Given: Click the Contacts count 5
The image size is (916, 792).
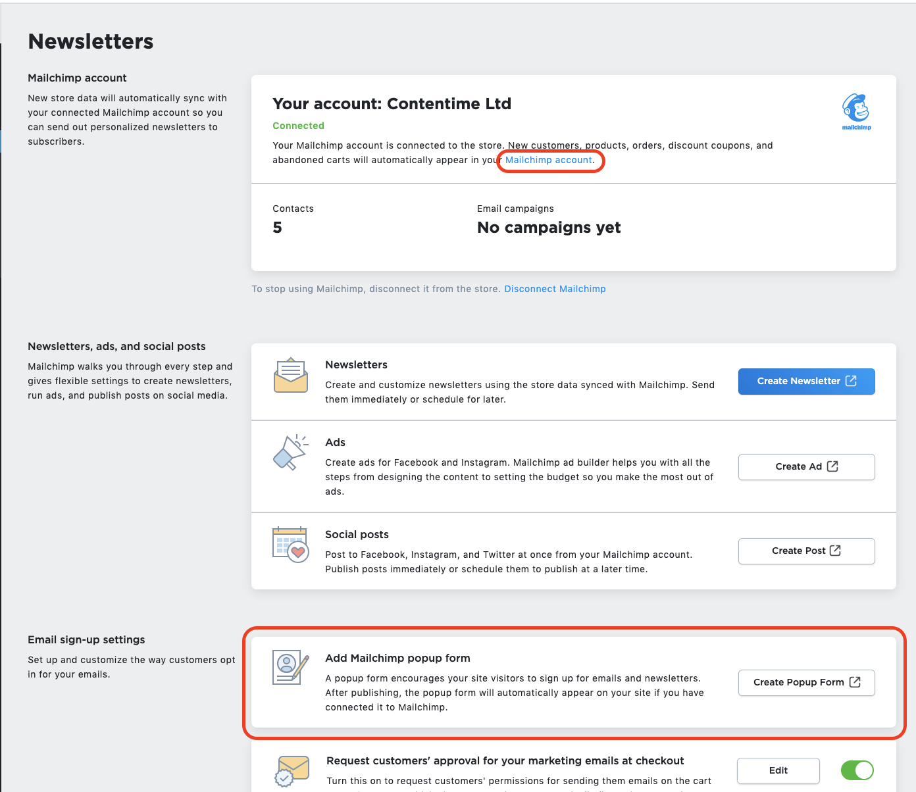Looking at the screenshot, I should pos(277,228).
